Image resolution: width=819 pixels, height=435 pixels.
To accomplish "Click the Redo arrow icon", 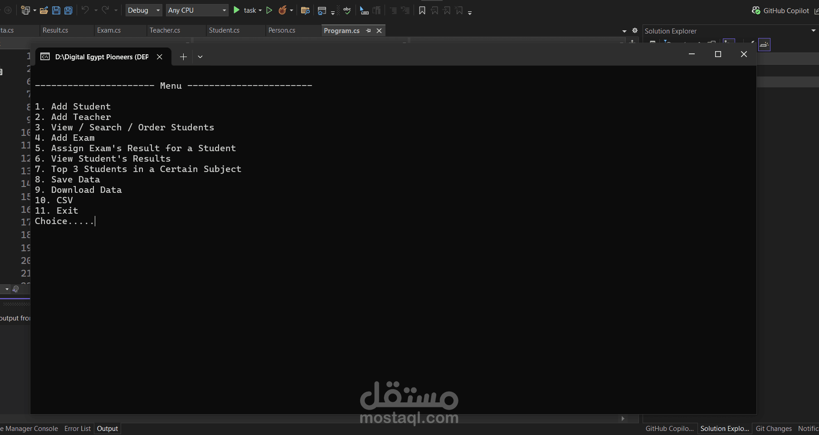I will pos(105,10).
